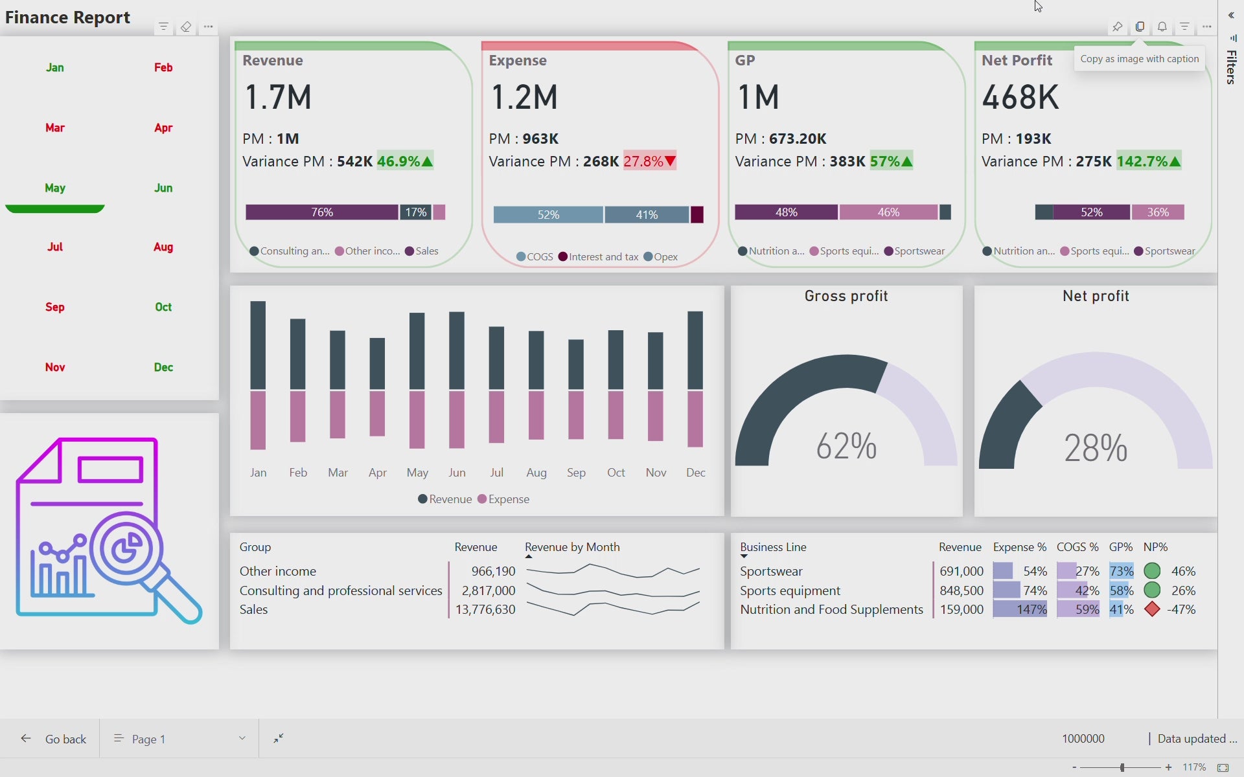The height and width of the screenshot is (777, 1244).
Task: Click the exit full screen arrows icon
Action: [x=279, y=738]
